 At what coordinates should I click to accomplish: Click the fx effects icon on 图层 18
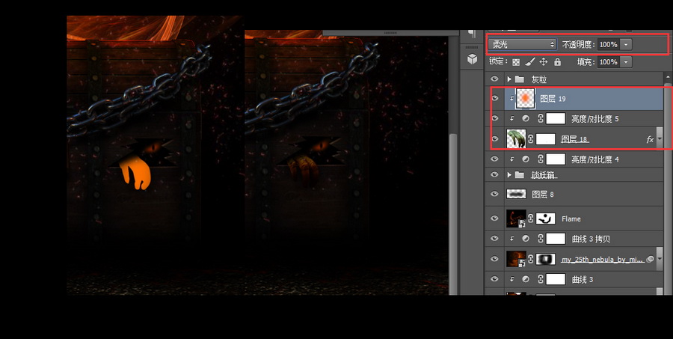point(650,139)
